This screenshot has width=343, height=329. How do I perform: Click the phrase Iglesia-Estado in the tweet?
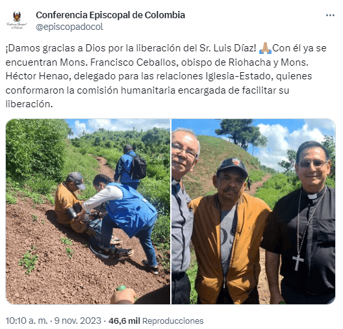239,76
